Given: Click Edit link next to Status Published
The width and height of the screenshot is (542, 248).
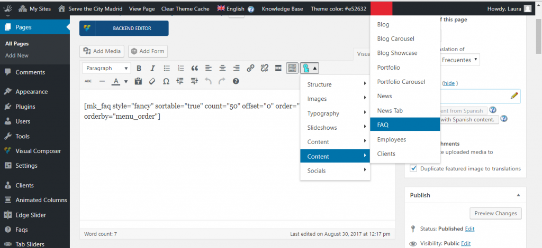Looking at the screenshot, I should pyautogui.click(x=469, y=228).
